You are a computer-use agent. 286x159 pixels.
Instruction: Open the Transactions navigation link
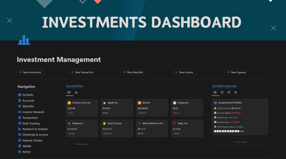(x=30, y=118)
